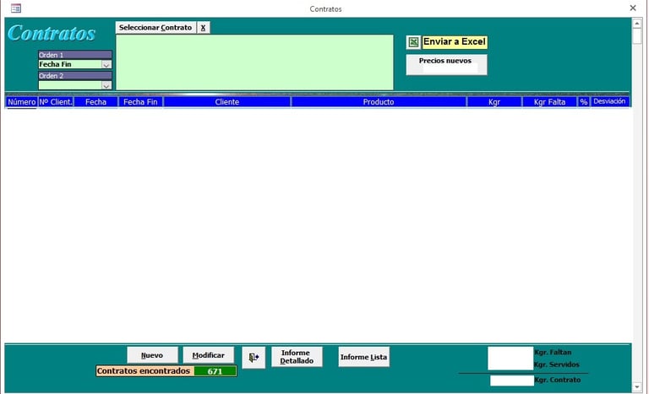649x394 pixels.
Task: Click the scrollbar down arrow
Action: click(x=637, y=387)
